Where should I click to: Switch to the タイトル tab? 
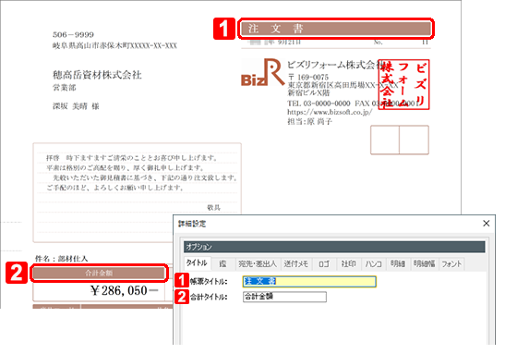(197, 263)
